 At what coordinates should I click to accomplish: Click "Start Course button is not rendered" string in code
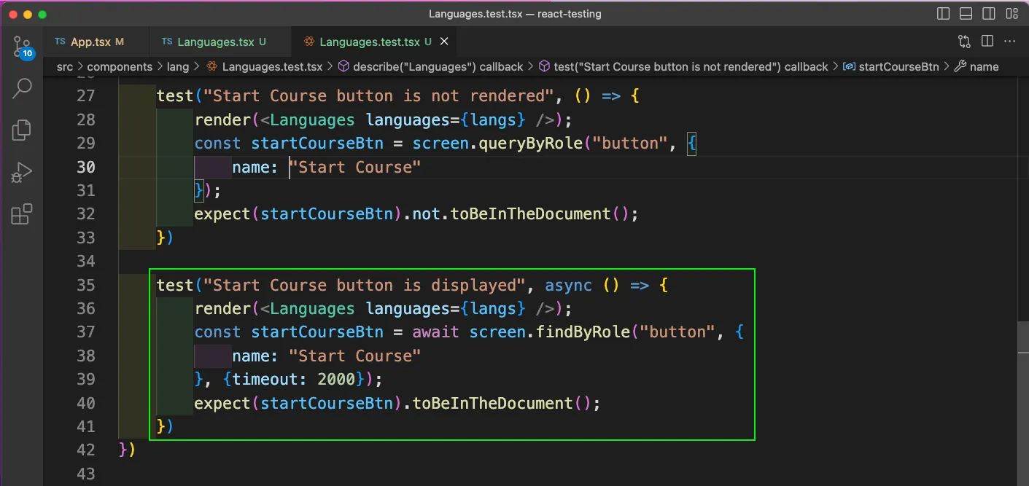point(379,96)
